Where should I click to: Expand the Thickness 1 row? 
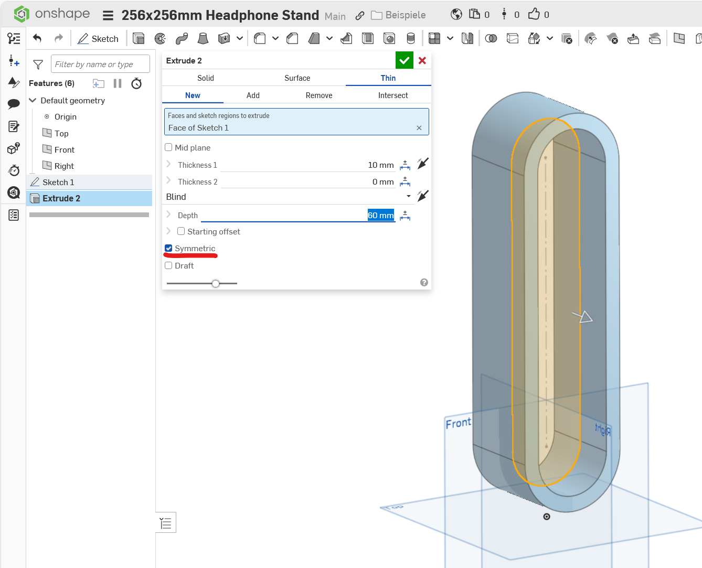click(168, 164)
